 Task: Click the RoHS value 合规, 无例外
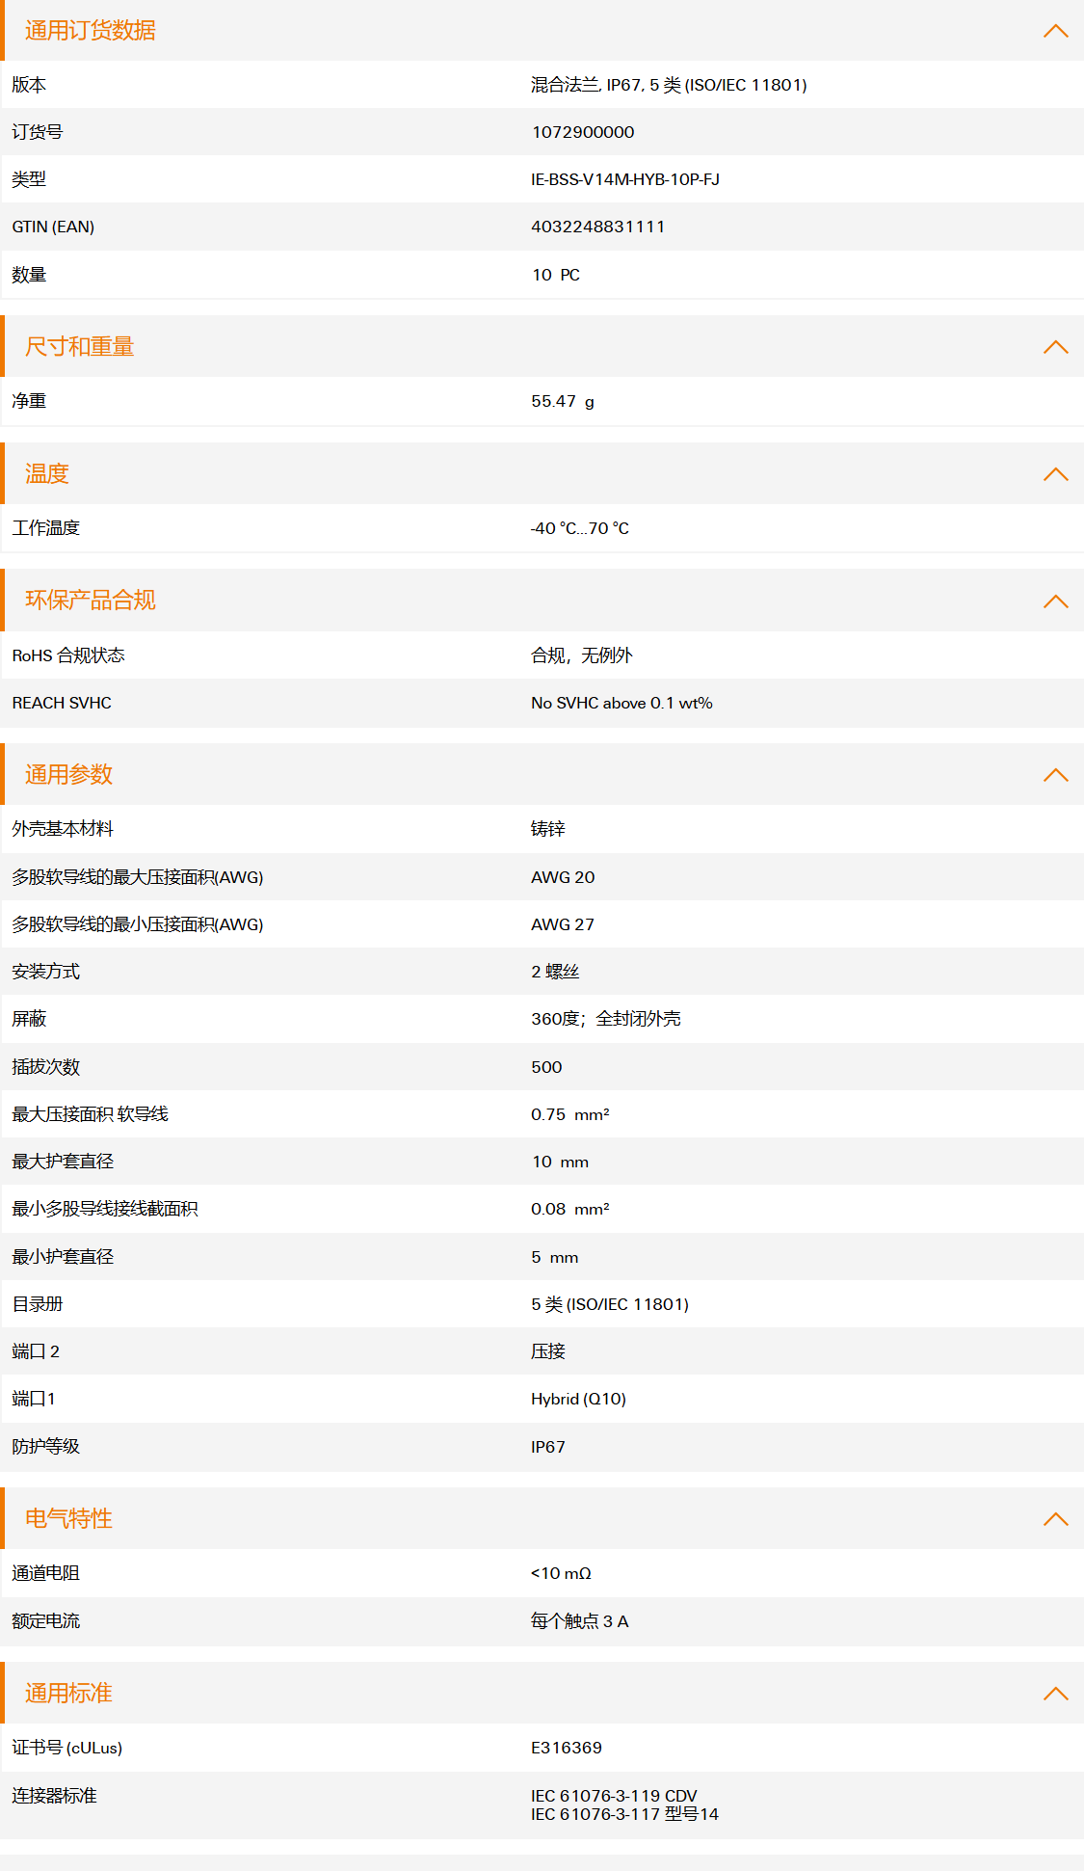click(582, 655)
